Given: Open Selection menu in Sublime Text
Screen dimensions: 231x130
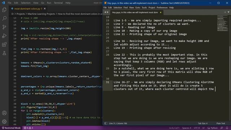Looking at the screenshot, I should click(x=118, y=8).
